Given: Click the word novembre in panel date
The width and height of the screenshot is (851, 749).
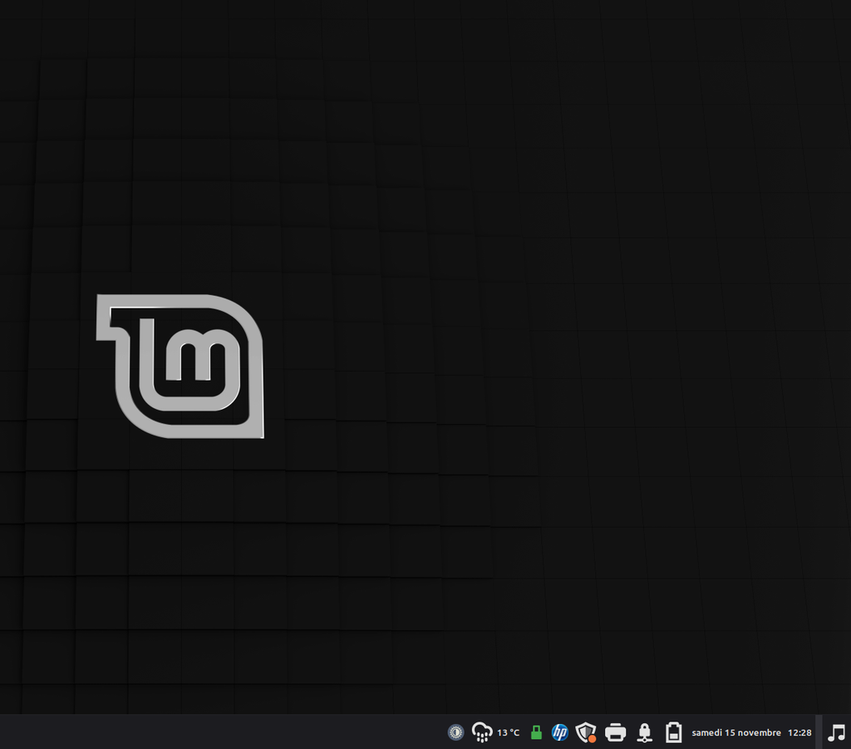Looking at the screenshot, I should pyautogui.click(x=760, y=732).
